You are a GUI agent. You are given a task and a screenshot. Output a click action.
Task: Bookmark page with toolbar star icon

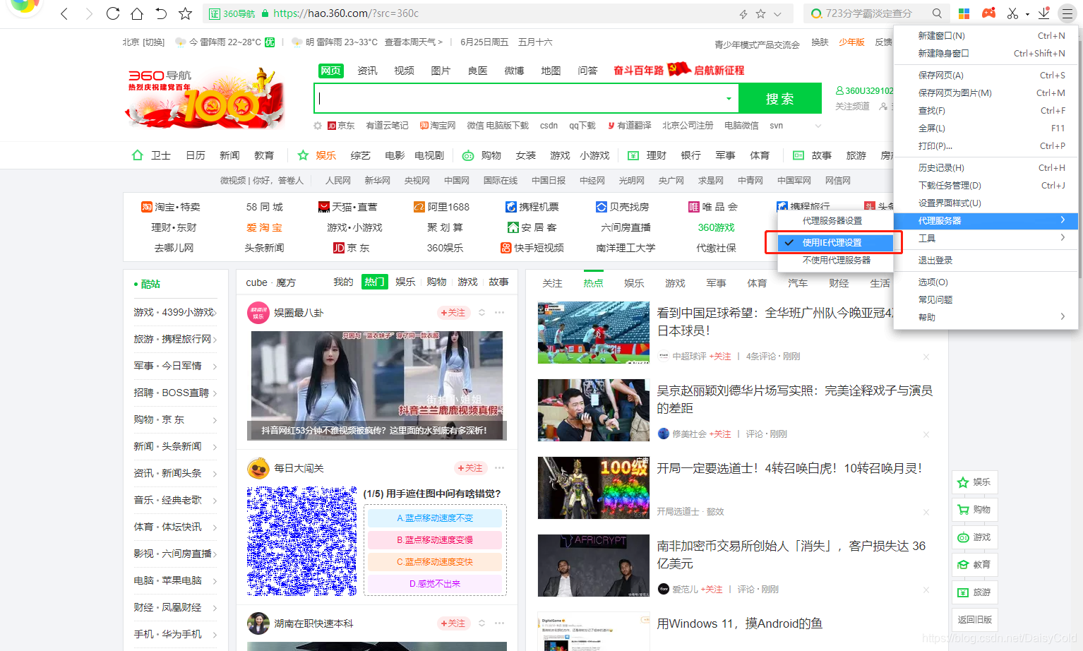185,13
